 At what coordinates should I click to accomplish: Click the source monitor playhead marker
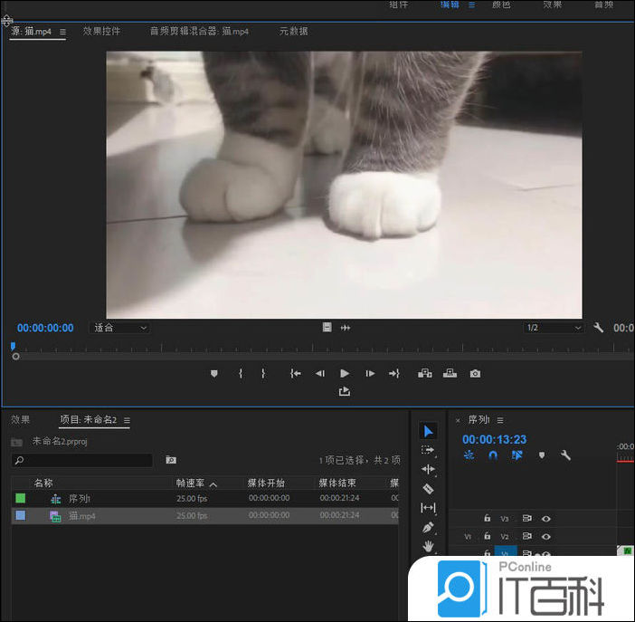[x=14, y=347]
